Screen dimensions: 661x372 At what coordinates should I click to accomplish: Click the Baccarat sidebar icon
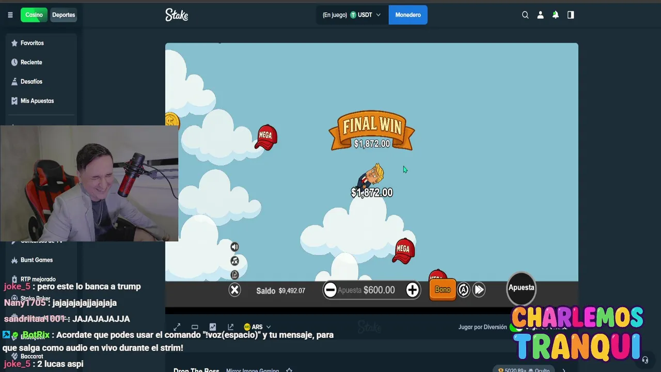coord(14,356)
